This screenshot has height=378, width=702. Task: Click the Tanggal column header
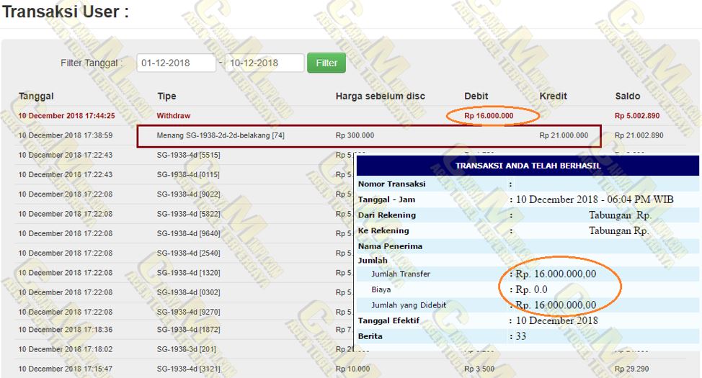(36, 96)
